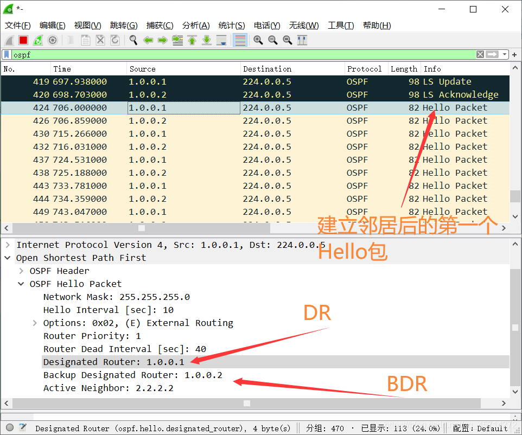
Task: Open the 帮助(H) menu
Action: coord(377,25)
